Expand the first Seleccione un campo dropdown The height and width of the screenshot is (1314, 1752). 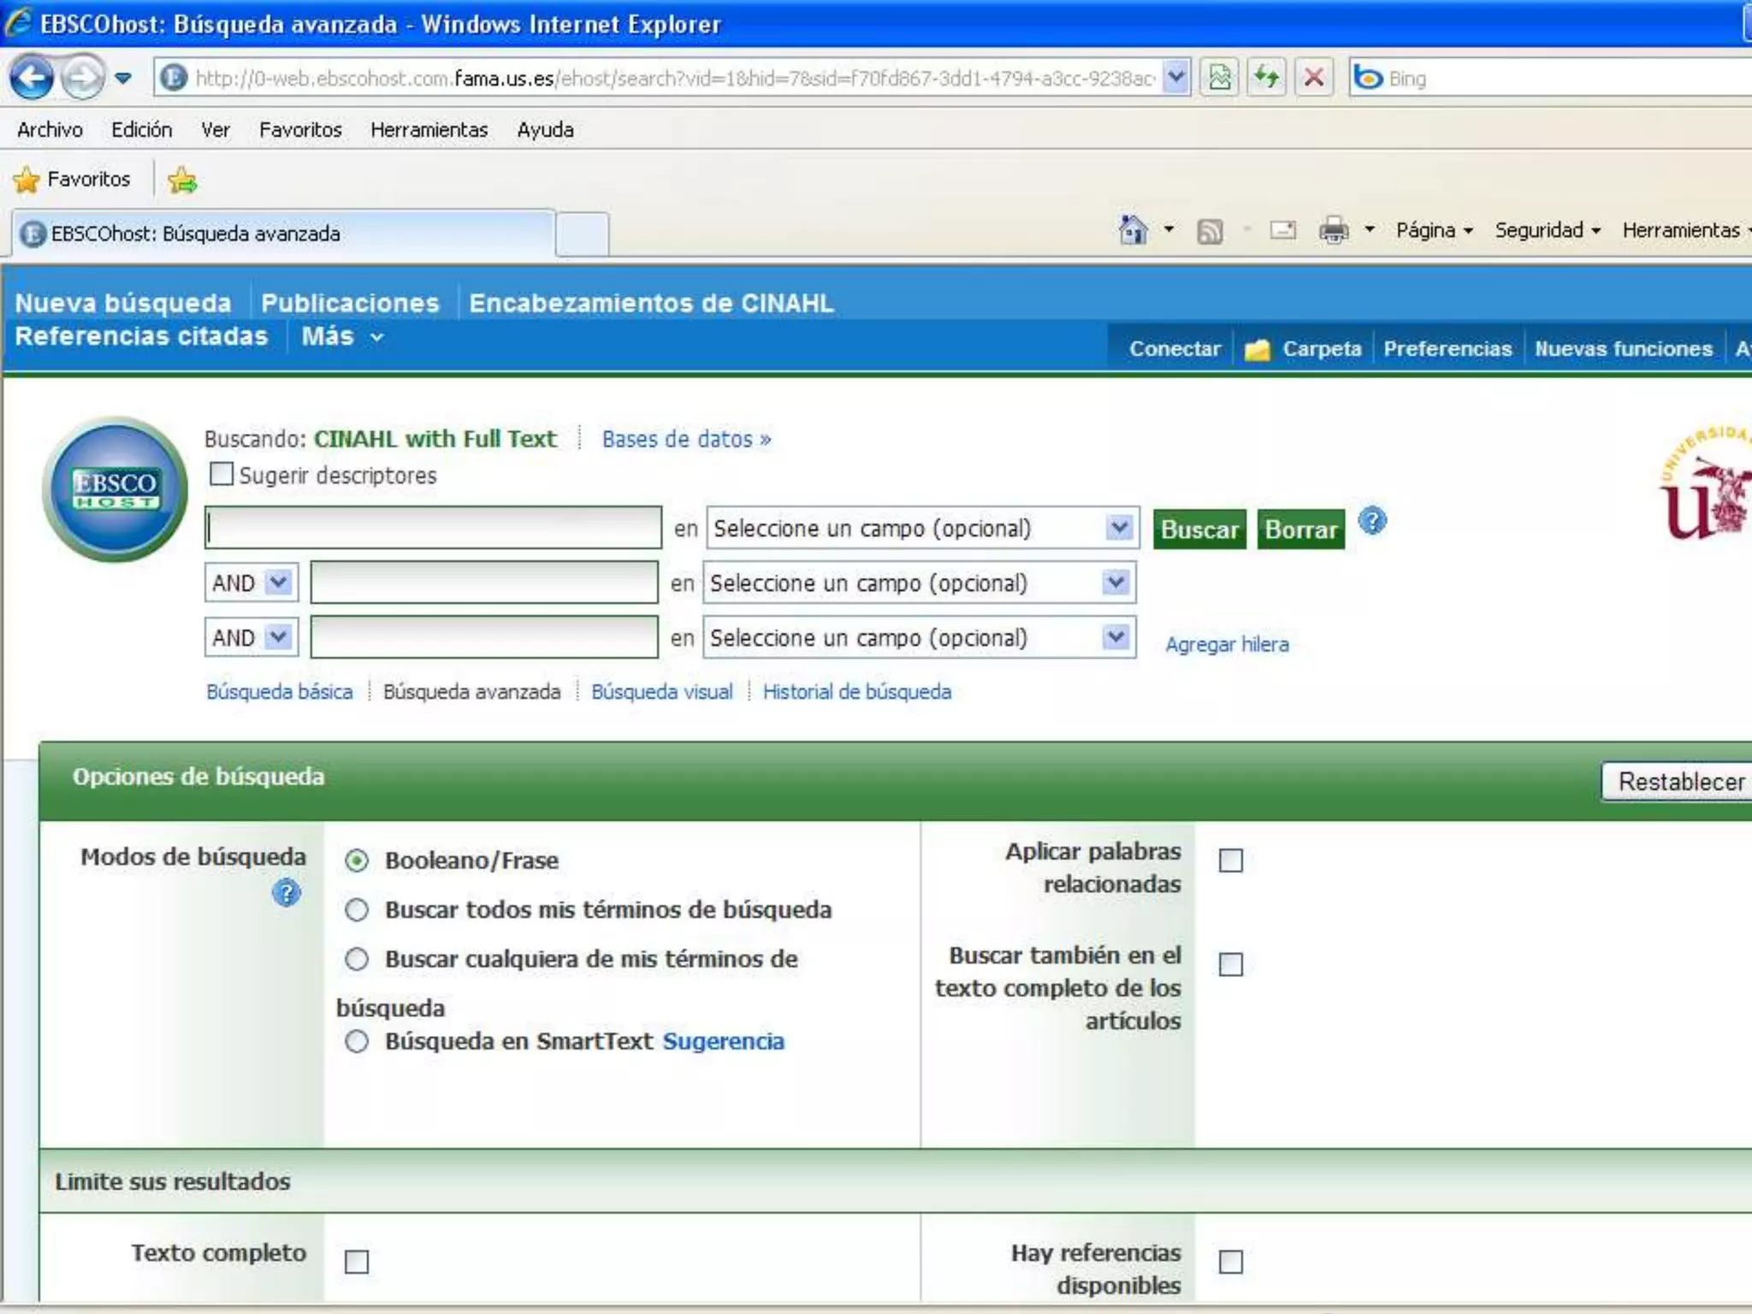click(x=1118, y=528)
